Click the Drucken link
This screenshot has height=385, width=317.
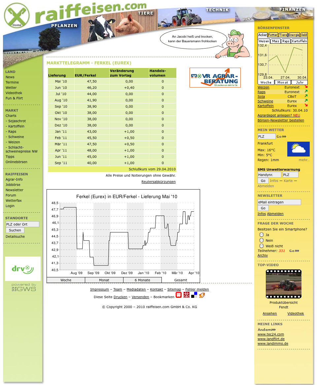[120, 297]
